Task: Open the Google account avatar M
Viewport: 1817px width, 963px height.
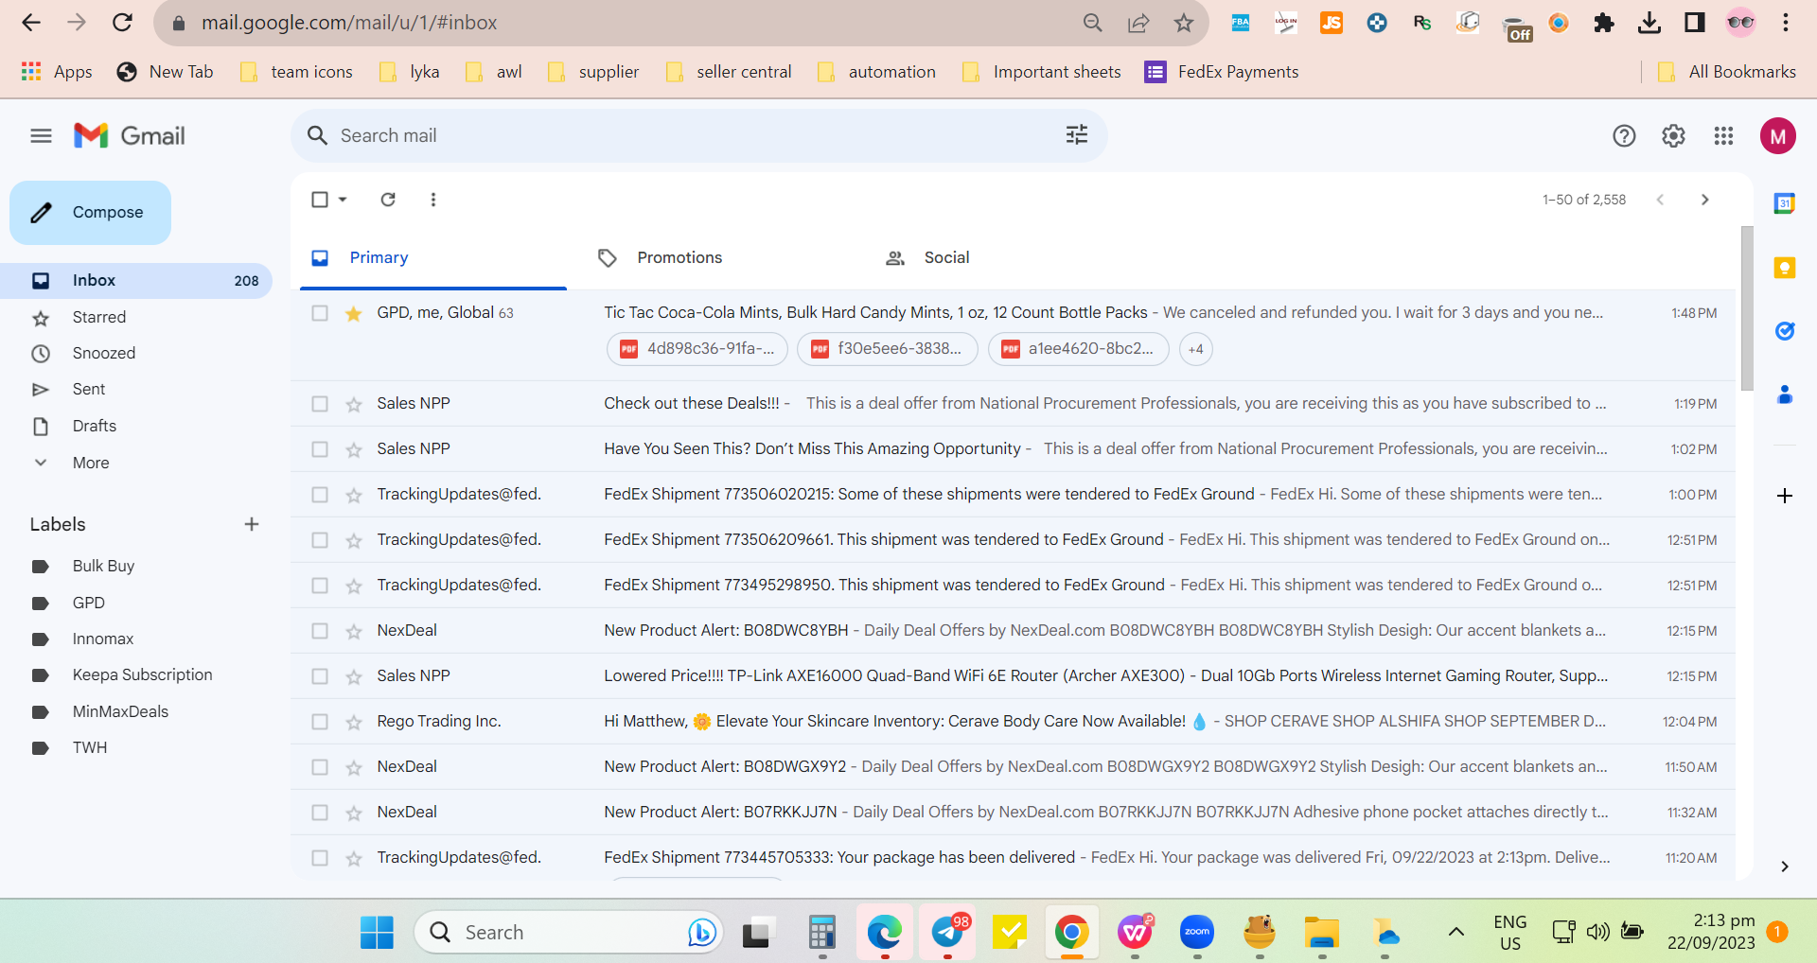Action: (1777, 136)
